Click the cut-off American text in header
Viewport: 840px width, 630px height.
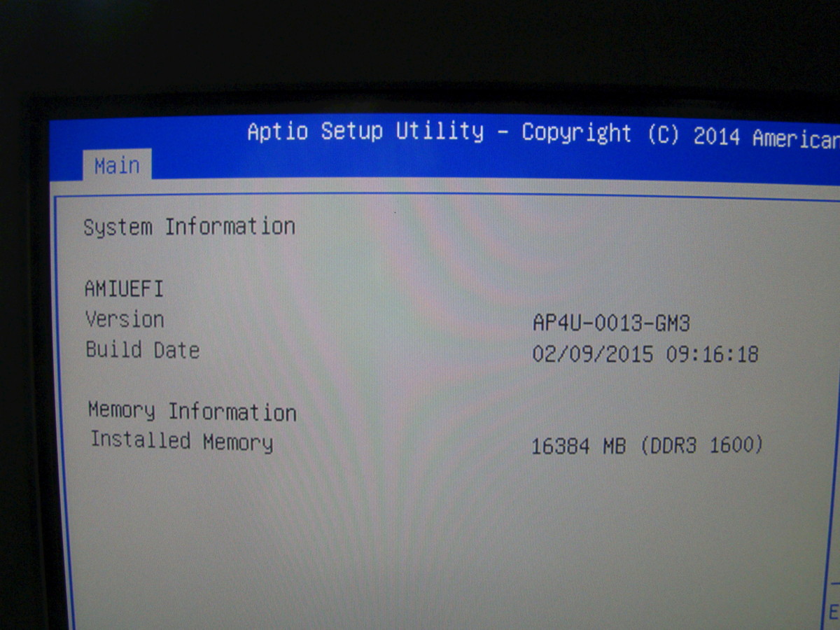coord(795,139)
